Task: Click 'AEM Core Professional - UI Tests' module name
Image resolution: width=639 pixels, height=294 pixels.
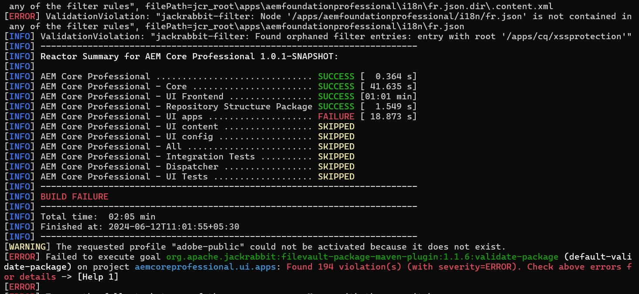Action: coord(124,177)
